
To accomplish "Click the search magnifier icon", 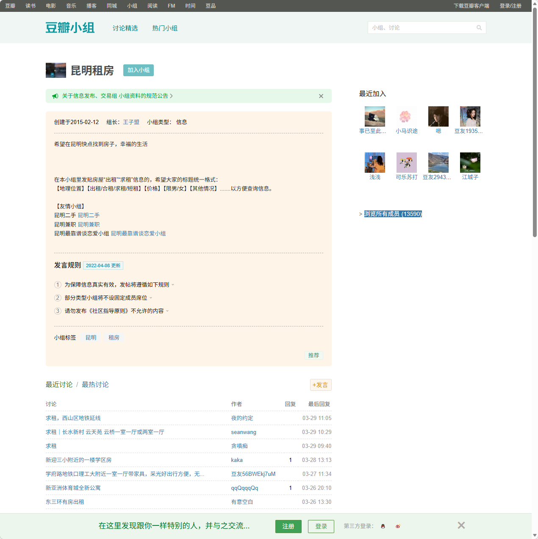I will pyautogui.click(x=479, y=28).
